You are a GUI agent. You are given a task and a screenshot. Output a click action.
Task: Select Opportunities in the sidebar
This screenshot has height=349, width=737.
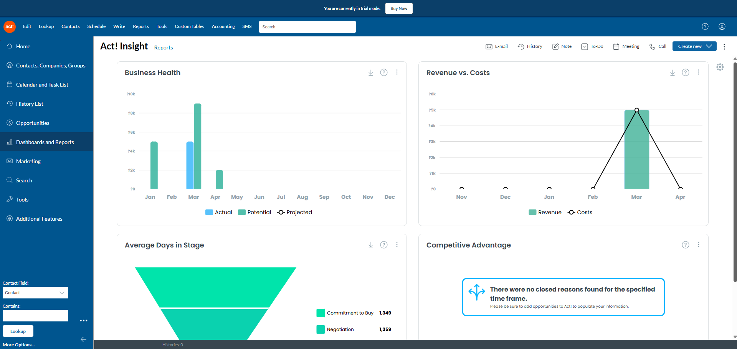point(33,123)
